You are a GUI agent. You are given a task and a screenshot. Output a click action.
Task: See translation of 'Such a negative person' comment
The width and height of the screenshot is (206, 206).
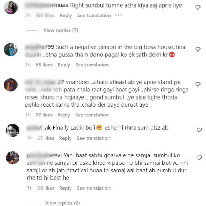pos(92,65)
